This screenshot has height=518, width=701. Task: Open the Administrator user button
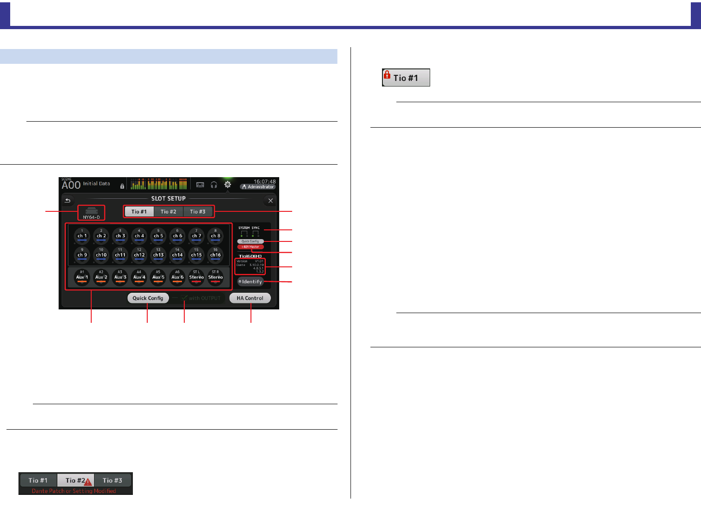[x=258, y=187]
